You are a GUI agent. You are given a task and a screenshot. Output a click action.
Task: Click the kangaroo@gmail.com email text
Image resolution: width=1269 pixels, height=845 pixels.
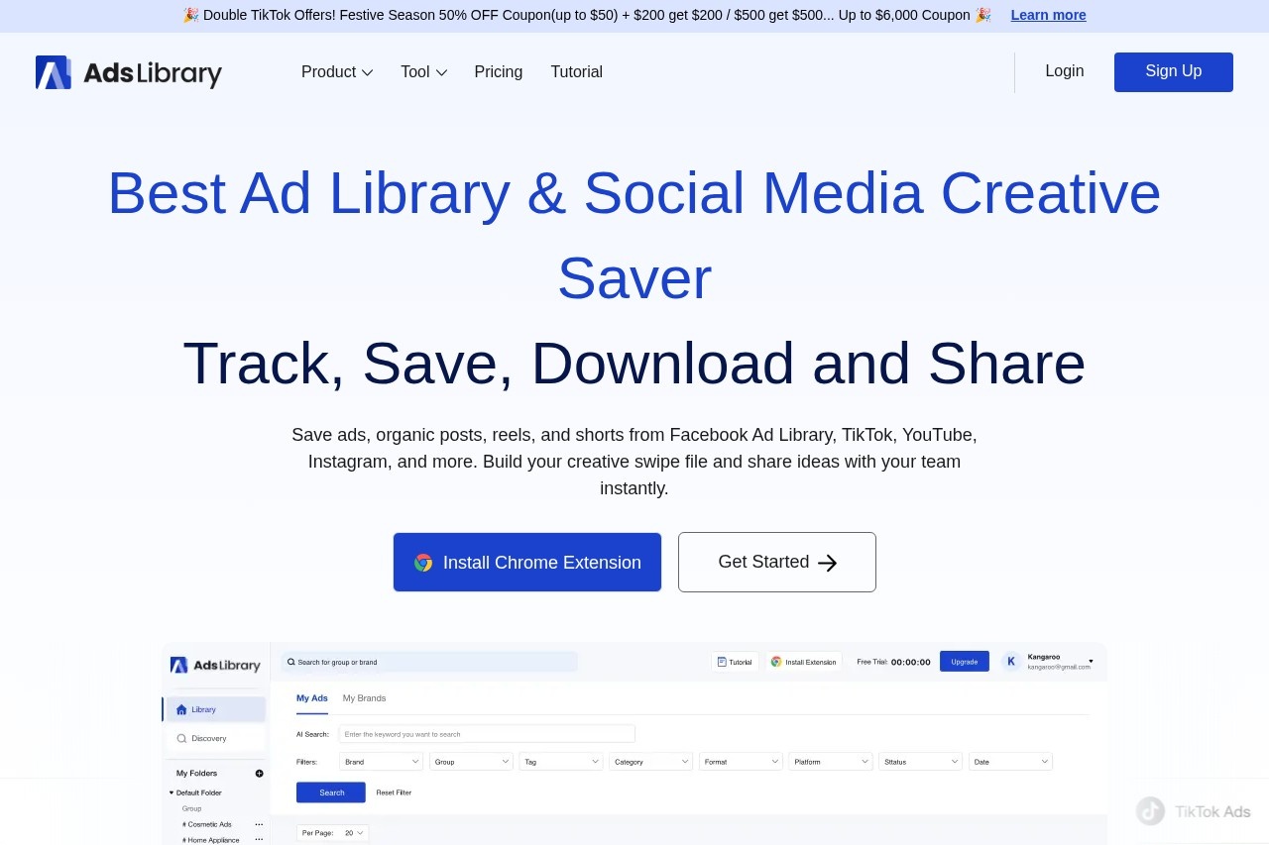pos(1059,668)
